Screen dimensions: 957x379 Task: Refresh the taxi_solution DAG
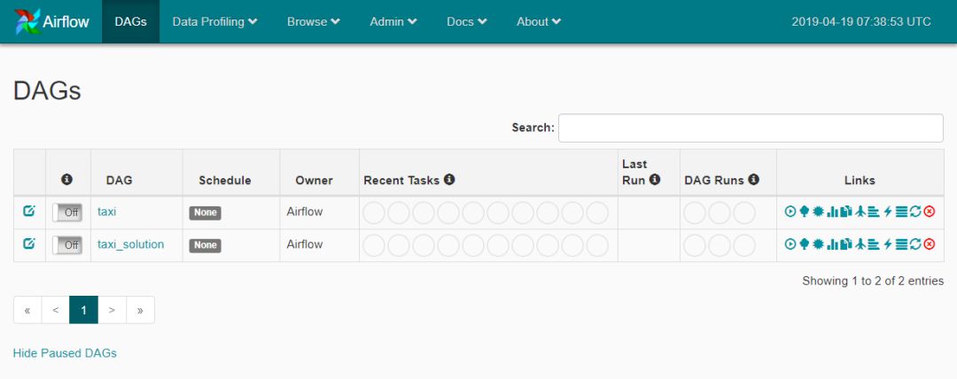(914, 244)
